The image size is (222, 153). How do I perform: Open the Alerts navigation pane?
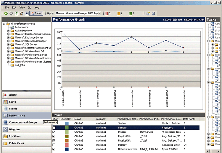[26, 95]
